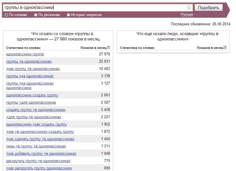Open the 'Россия' region selector
This screenshot has height=171, width=236.
[x=187, y=15]
